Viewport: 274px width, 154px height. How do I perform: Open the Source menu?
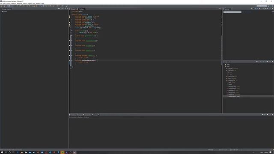[9, 3]
